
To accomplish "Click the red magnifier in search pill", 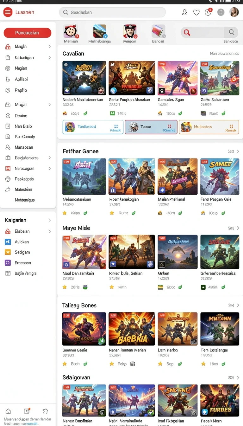I will point(187,32).
